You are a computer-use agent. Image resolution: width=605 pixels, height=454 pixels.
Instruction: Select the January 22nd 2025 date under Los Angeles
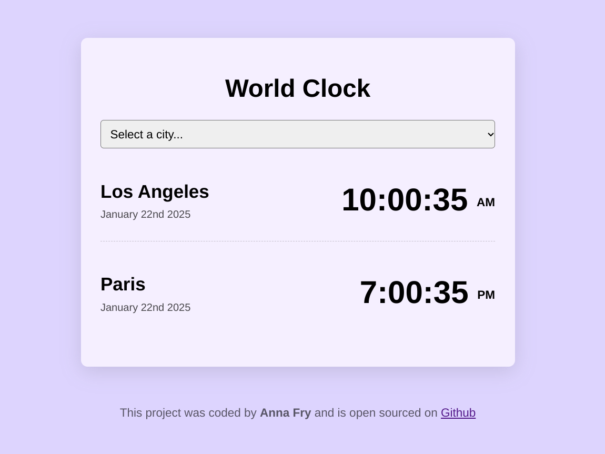point(145,214)
